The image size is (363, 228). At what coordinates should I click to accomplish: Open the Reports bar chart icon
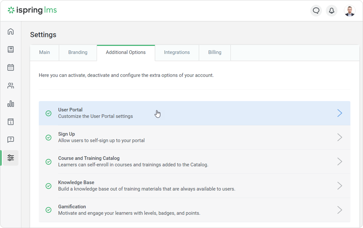(x=11, y=104)
